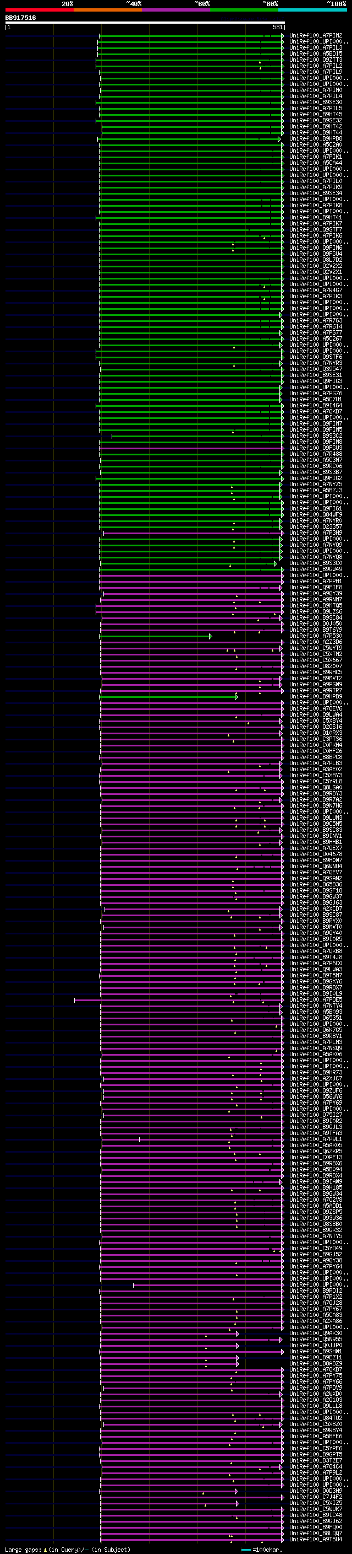The height and width of the screenshot is (1554, 352).
Task: Select the UniRef100_A7NYQ9 label
Action: click(316, 545)
